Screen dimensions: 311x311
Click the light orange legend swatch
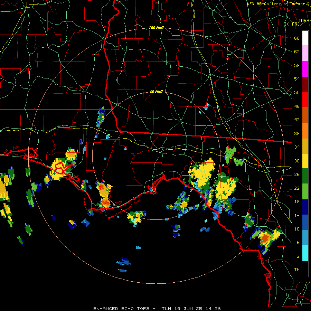point(305,130)
